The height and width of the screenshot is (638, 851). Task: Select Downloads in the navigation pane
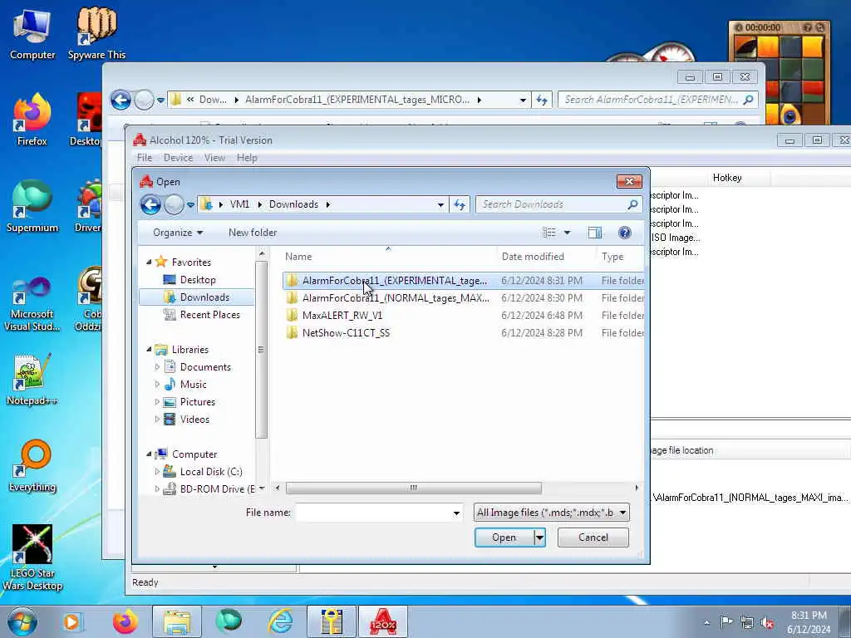(x=196, y=297)
